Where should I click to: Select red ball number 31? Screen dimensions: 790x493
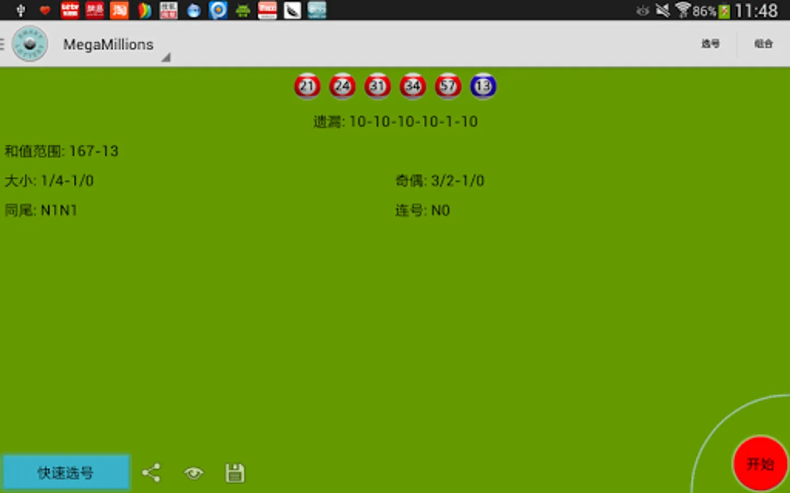[x=377, y=86]
